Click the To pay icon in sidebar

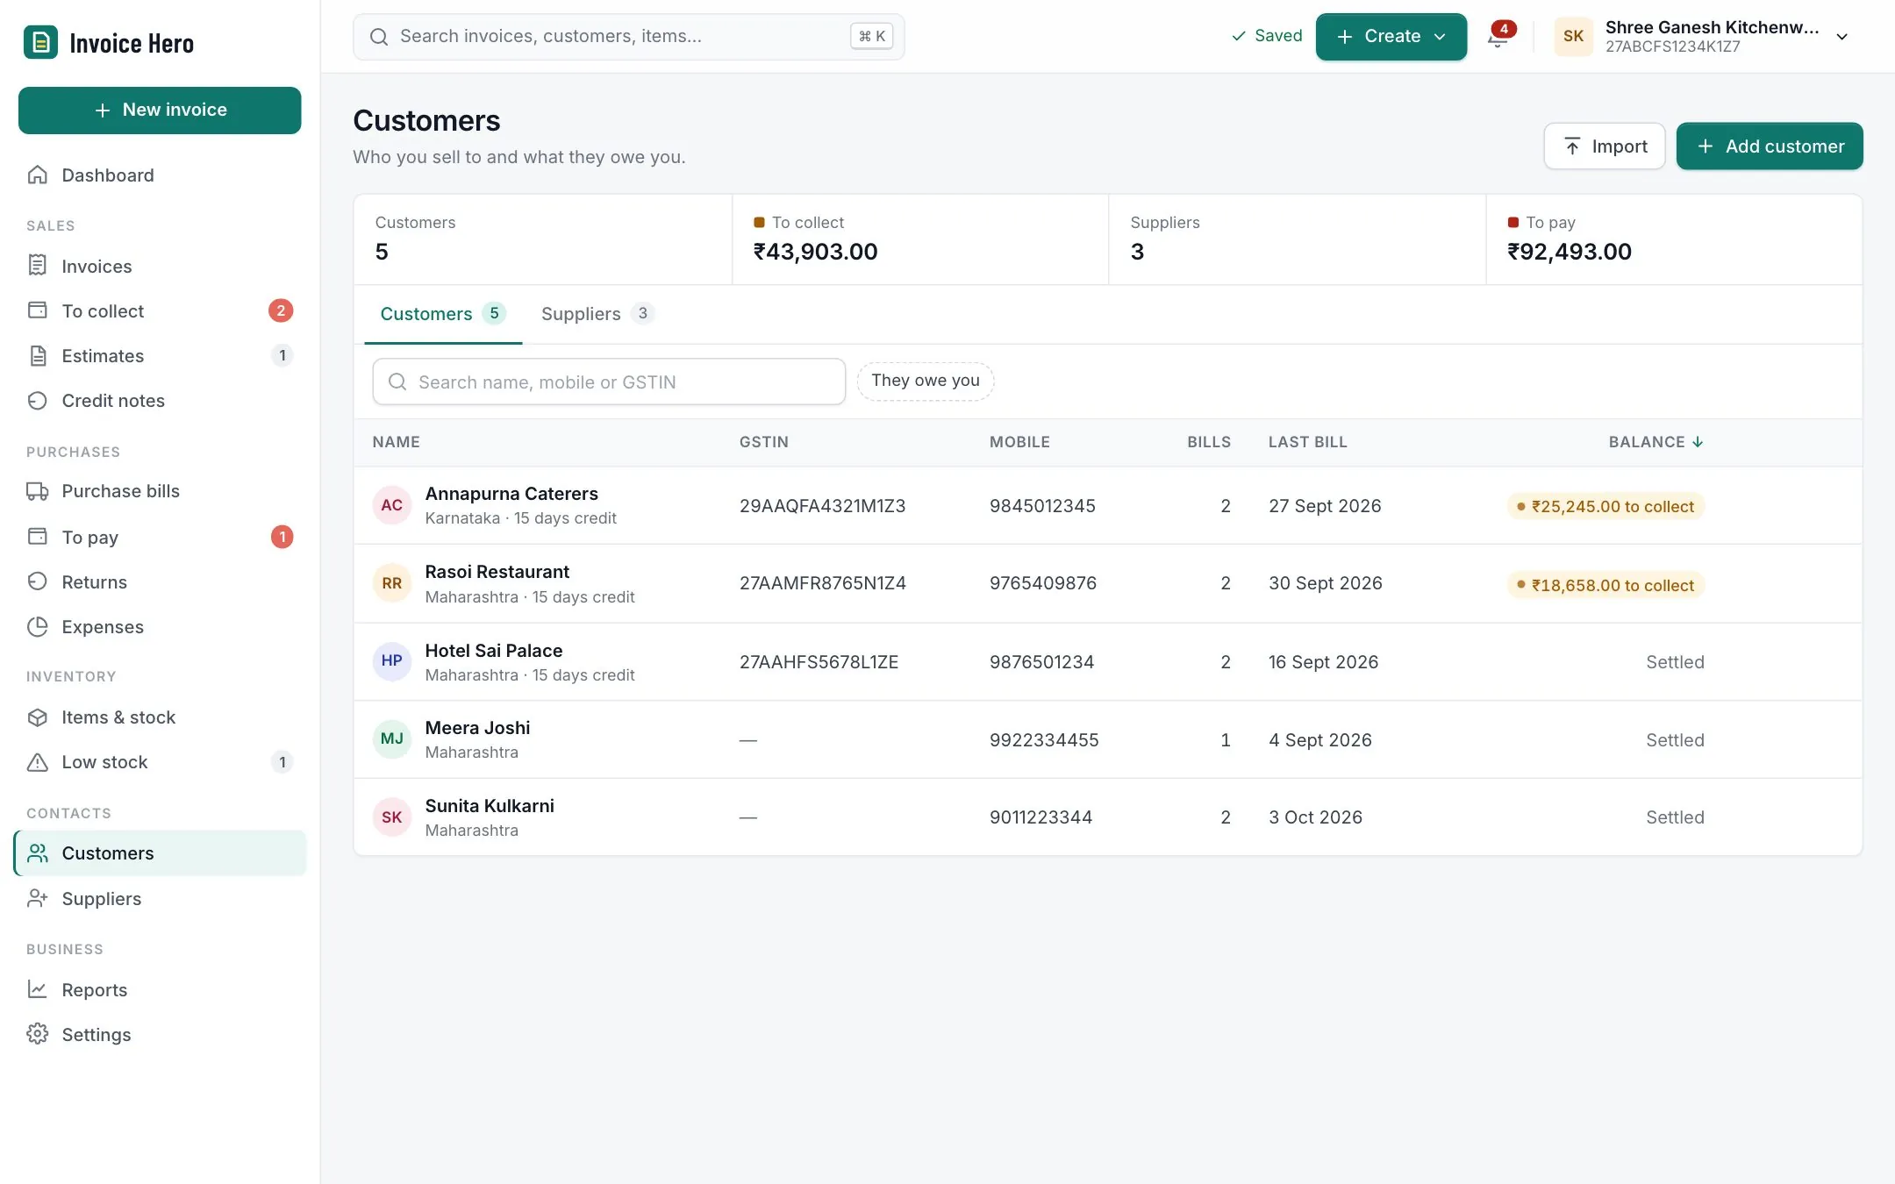point(38,537)
